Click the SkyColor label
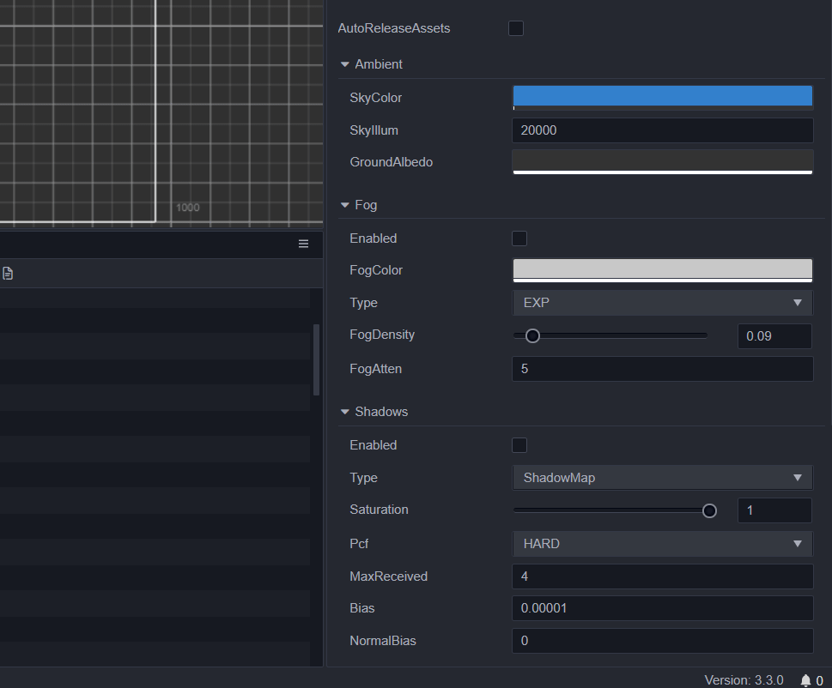This screenshot has height=688, width=832. 376,98
